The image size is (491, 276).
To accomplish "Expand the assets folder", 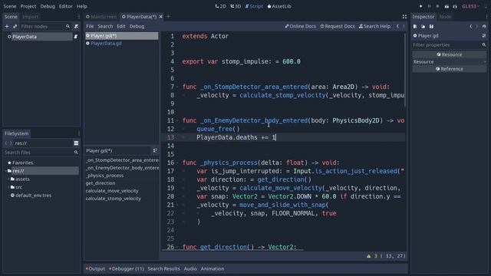I will coord(8,179).
